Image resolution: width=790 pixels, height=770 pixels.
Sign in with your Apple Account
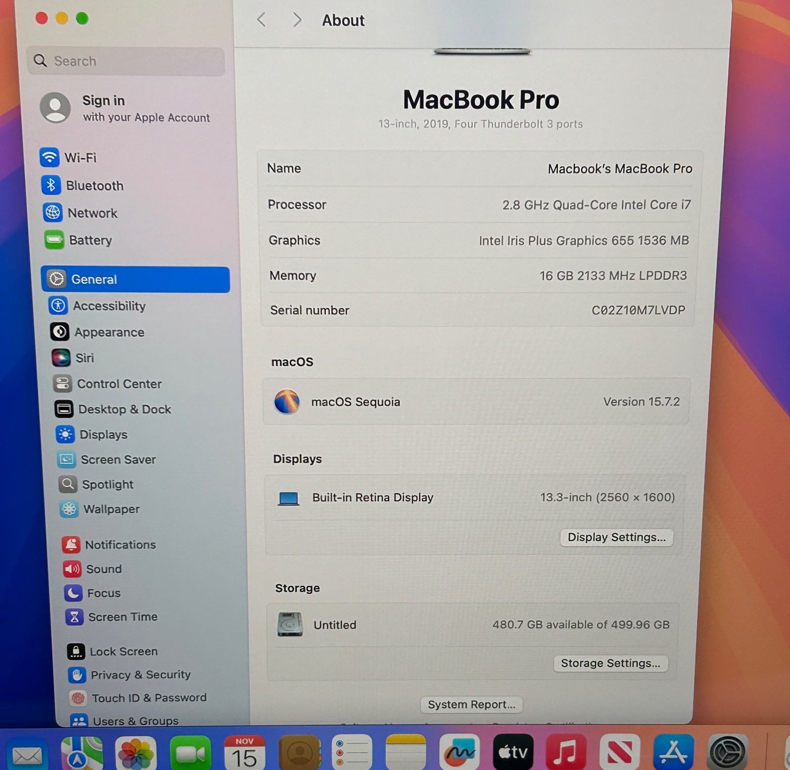point(126,108)
